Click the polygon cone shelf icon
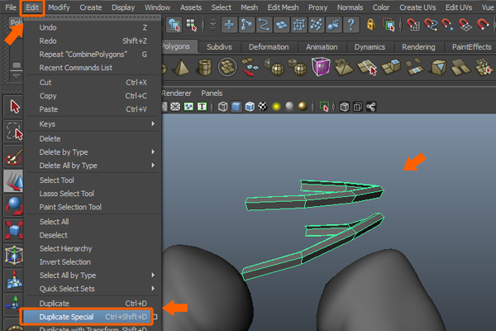Viewport: 496px width, 331px height. [x=182, y=67]
